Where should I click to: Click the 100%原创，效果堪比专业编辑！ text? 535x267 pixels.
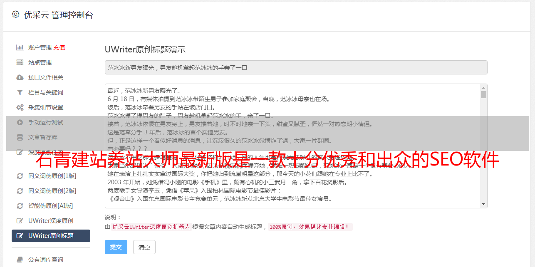(x=310, y=227)
